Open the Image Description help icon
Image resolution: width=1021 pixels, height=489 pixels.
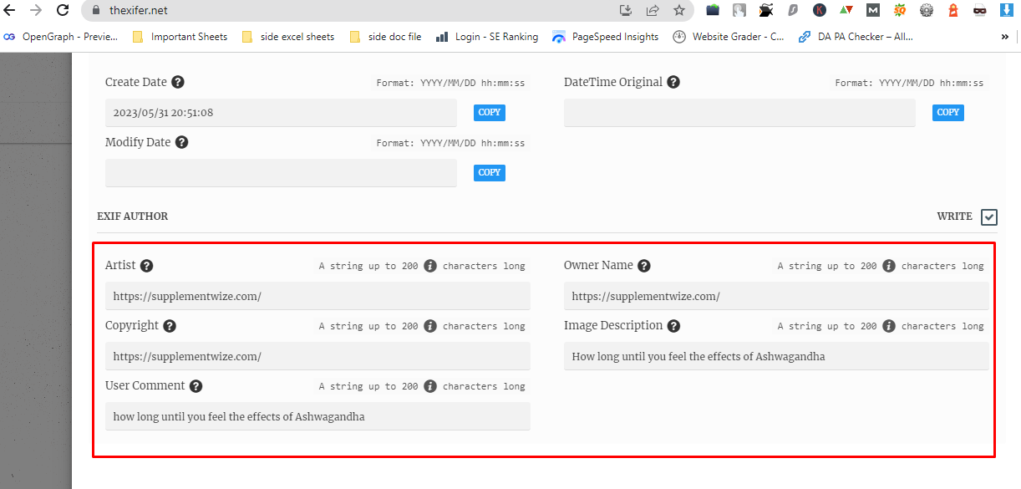(x=673, y=326)
